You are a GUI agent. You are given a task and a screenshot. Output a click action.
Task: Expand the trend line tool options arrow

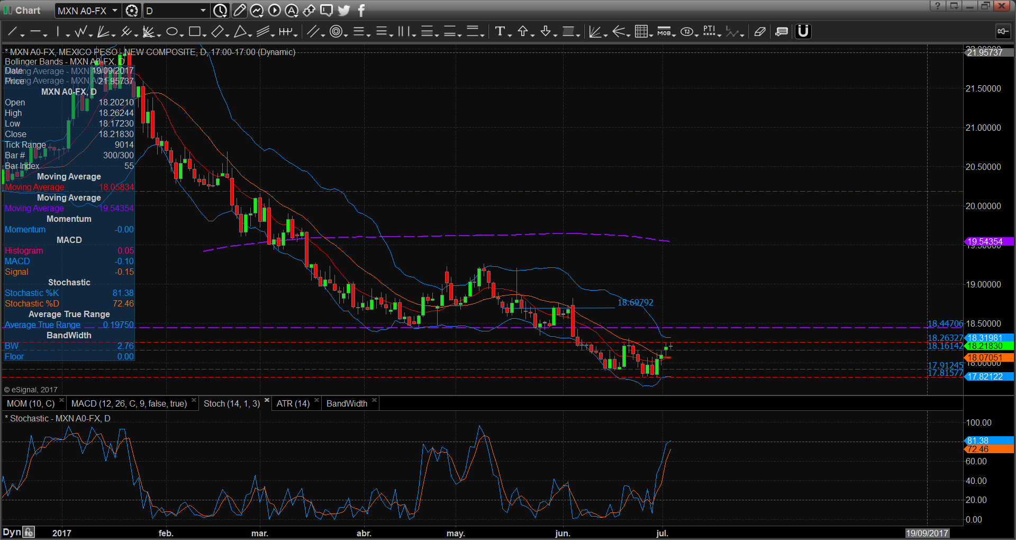(22, 35)
